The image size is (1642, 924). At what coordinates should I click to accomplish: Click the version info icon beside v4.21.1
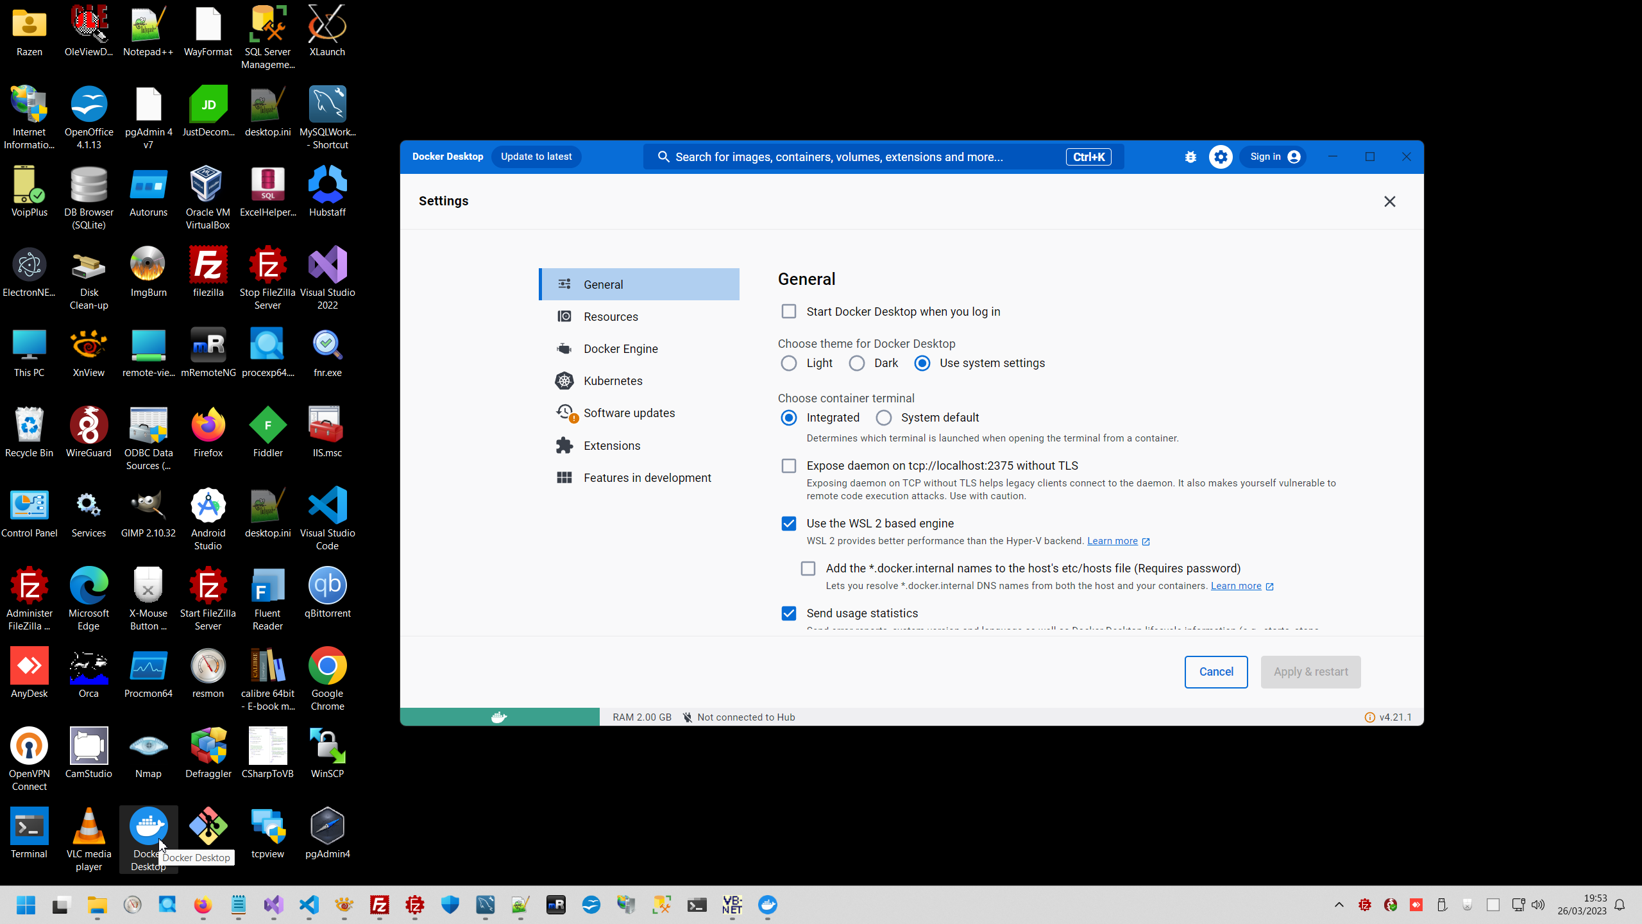point(1369,717)
